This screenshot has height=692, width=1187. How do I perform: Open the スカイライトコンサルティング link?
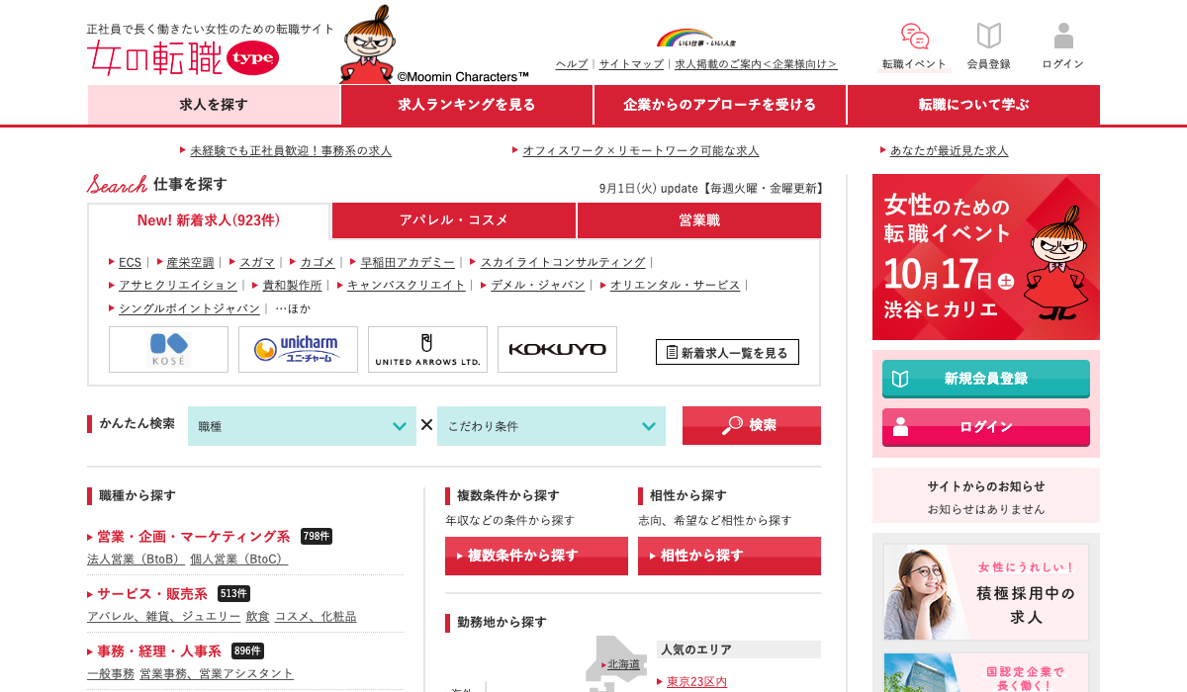(563, 262)
